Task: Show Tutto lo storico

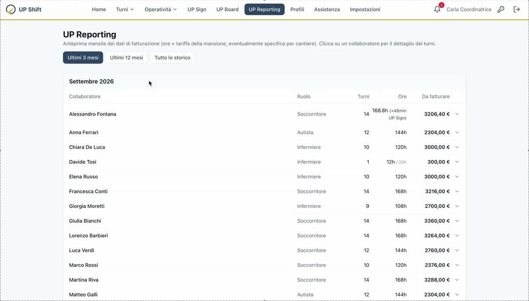Action: (173, 58)
